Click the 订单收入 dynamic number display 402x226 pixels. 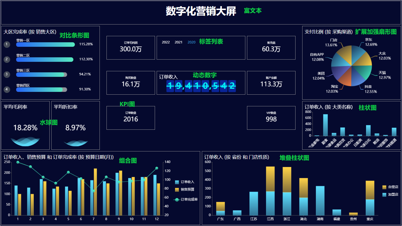click(201, 86)
